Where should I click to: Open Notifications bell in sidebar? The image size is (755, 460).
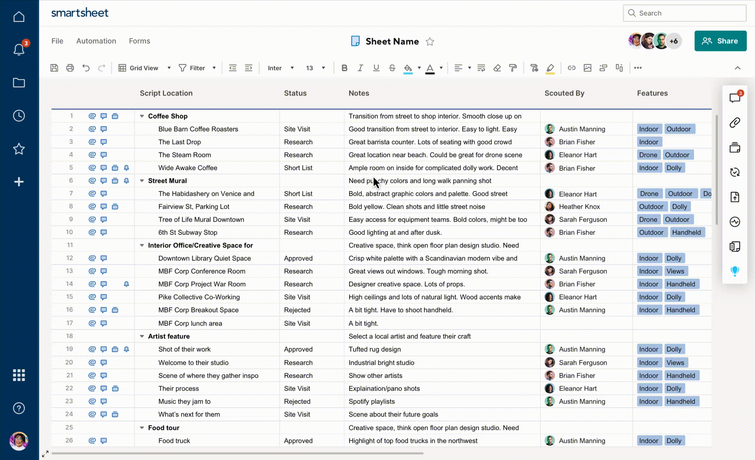click(x=19, y=50)
